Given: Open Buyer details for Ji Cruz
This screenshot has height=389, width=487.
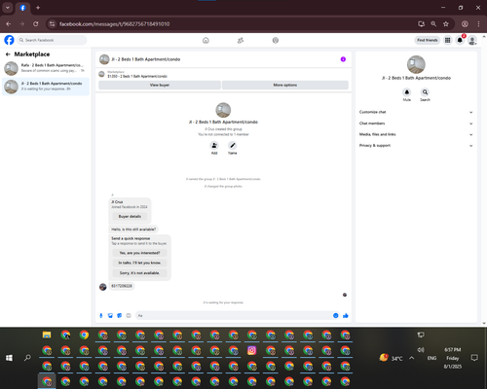Looking at the screenshot, I should (x=130, y=216).
